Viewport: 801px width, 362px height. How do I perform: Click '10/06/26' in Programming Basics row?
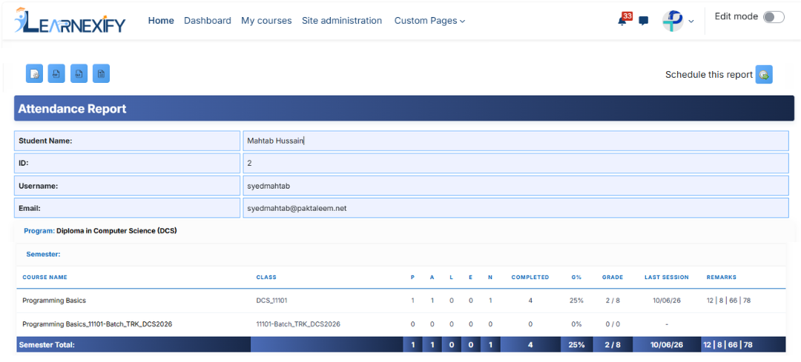[667, 301]
